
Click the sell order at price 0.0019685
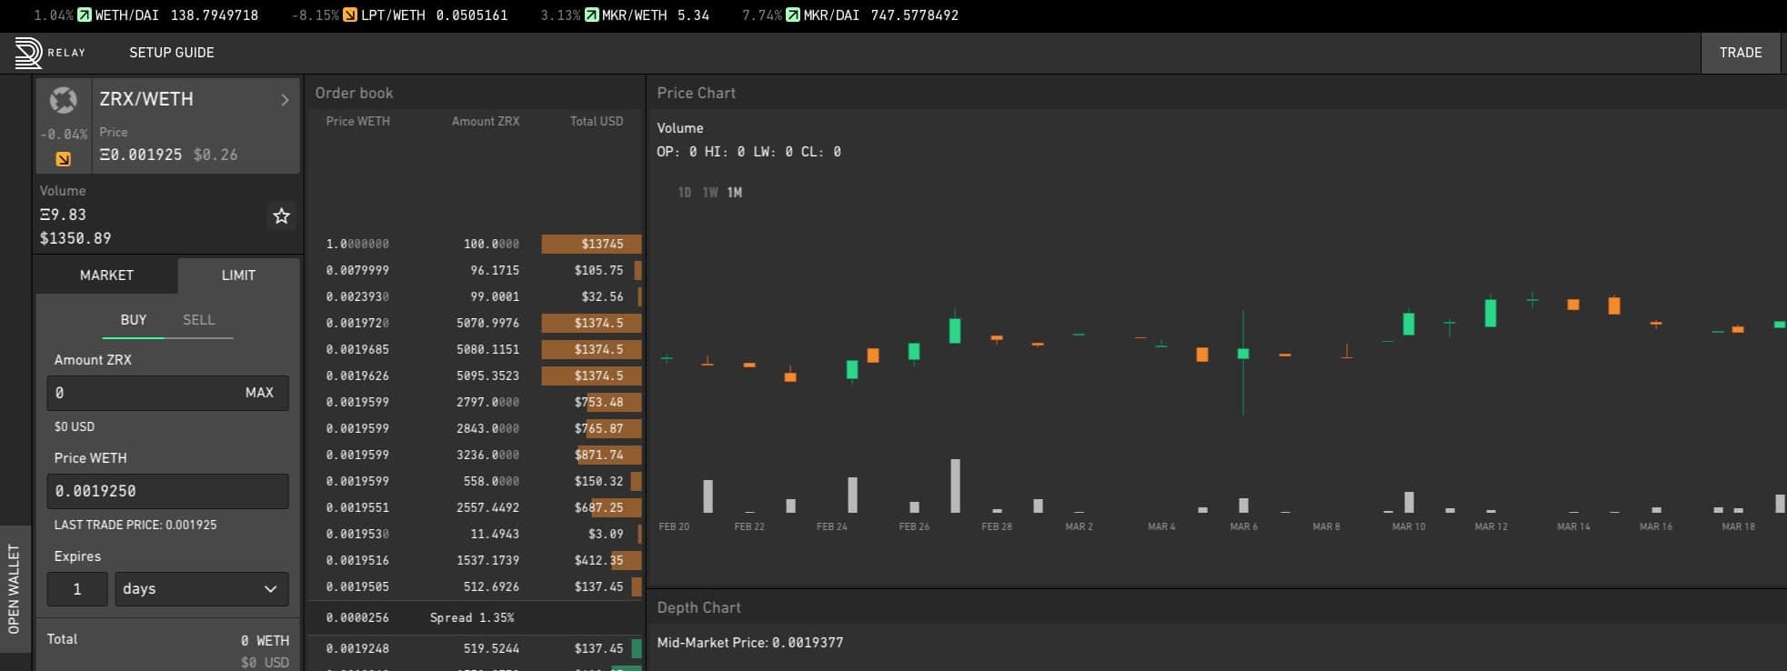pyautogui.click(x=475, y=349)
